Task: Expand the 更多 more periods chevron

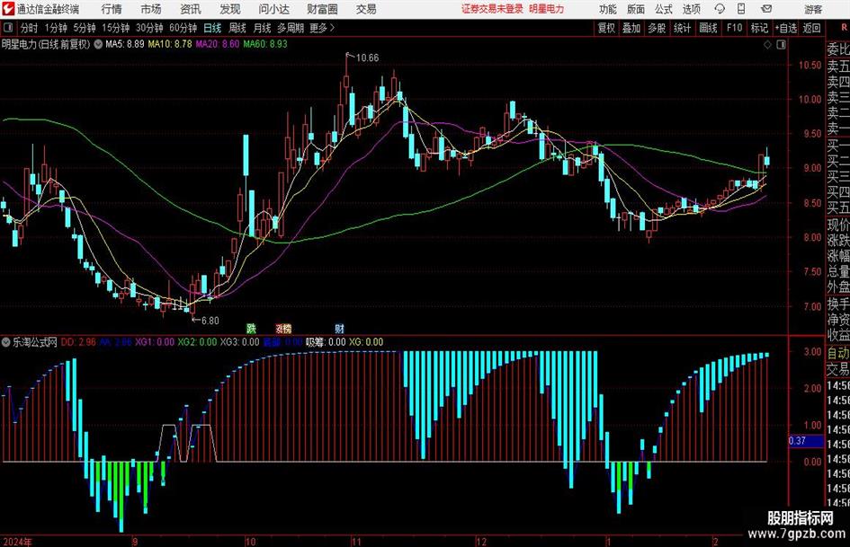Action: point(322,28)
